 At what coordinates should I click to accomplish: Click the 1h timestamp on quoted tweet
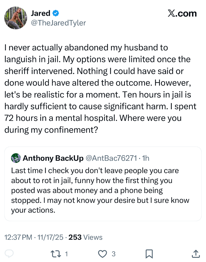pos(146,158)
